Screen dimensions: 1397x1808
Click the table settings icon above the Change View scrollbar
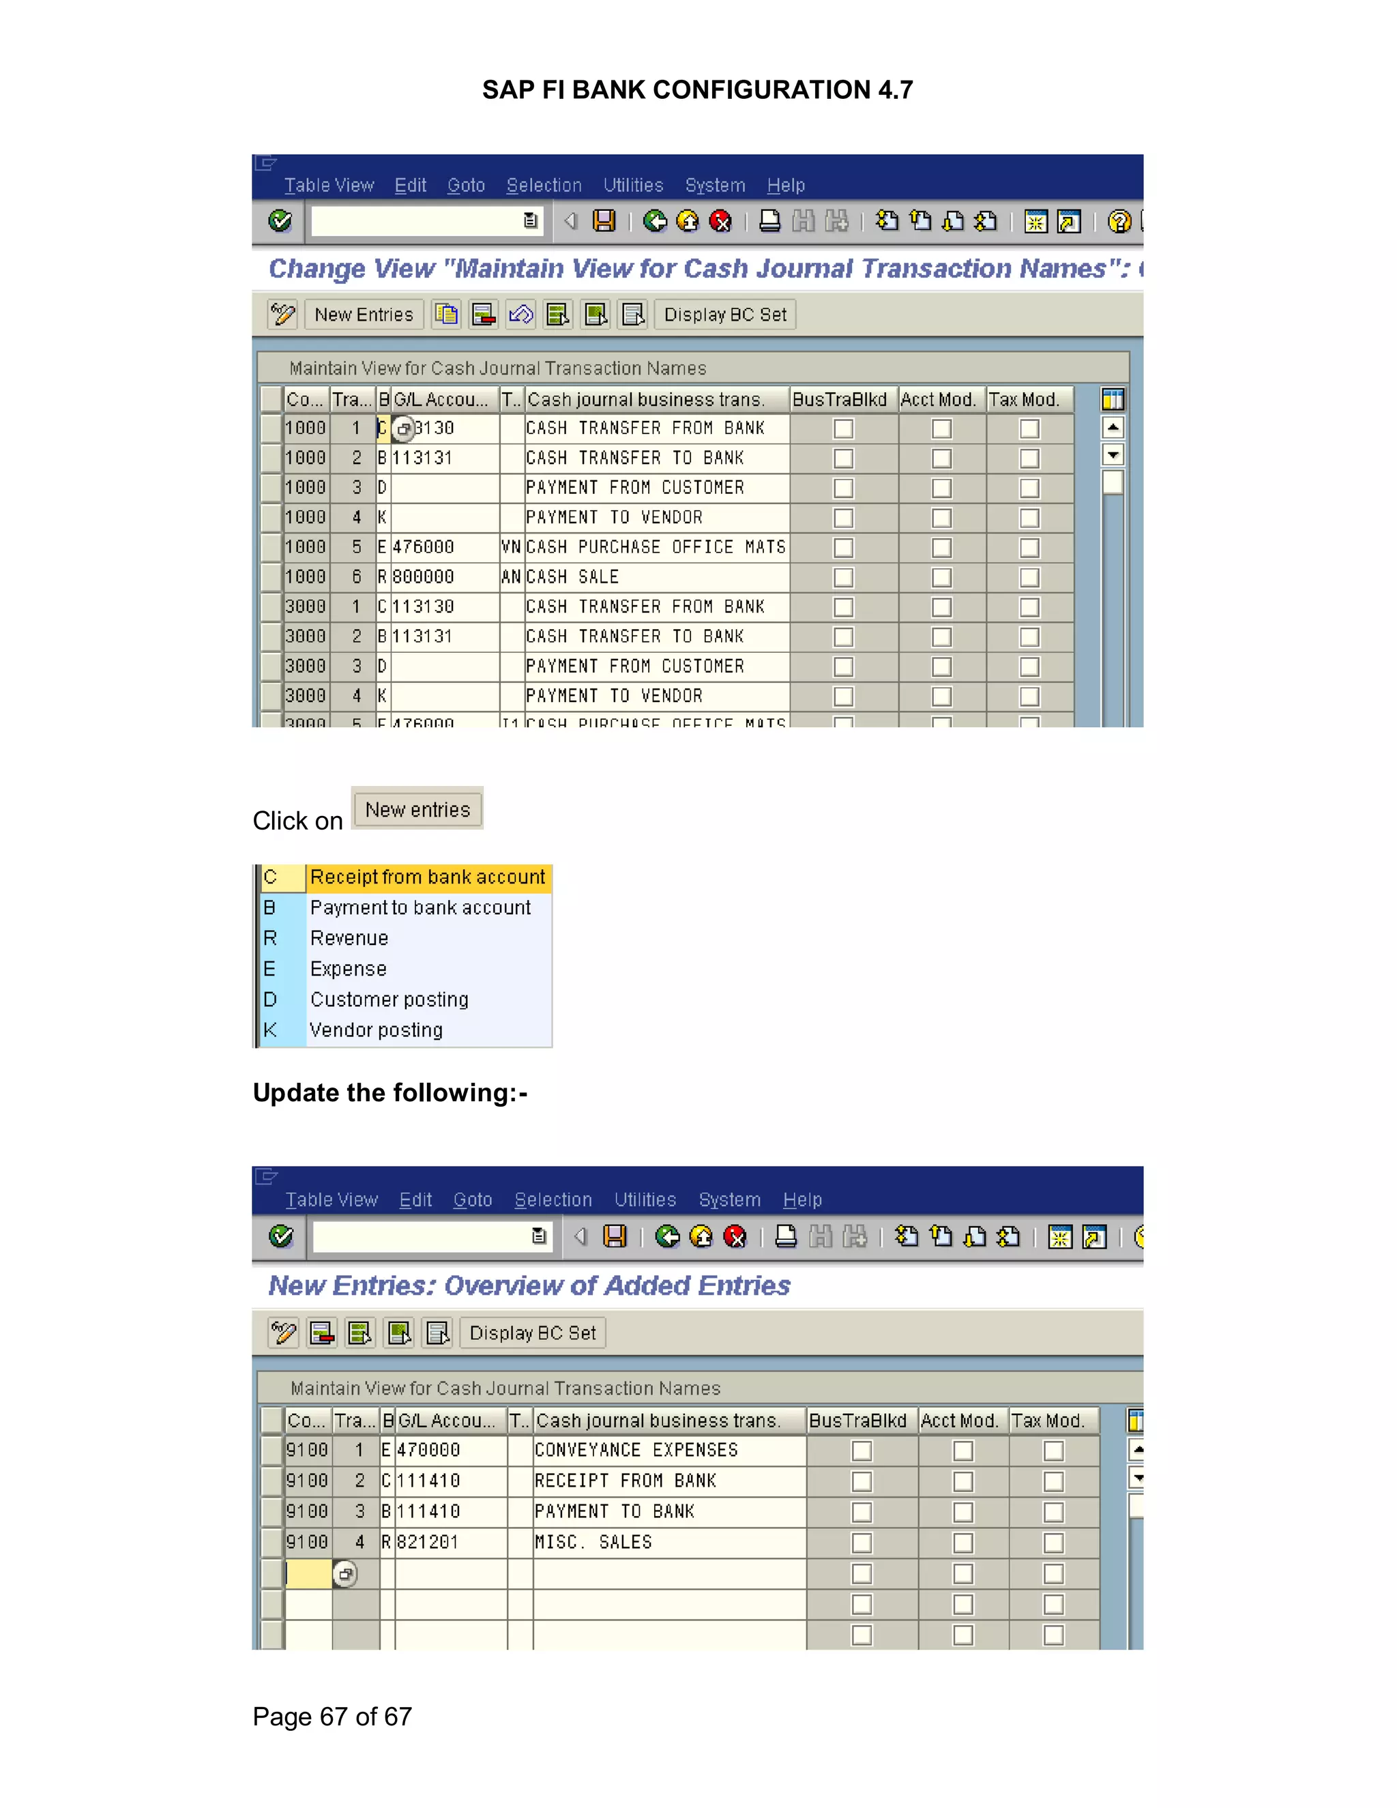click(x=1113, y=400)
